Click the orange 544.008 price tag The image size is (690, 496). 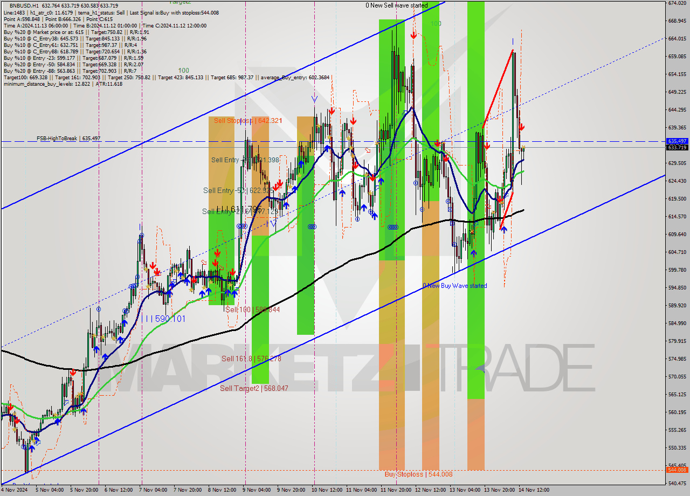pyautogui.click(x=678, y=470)
